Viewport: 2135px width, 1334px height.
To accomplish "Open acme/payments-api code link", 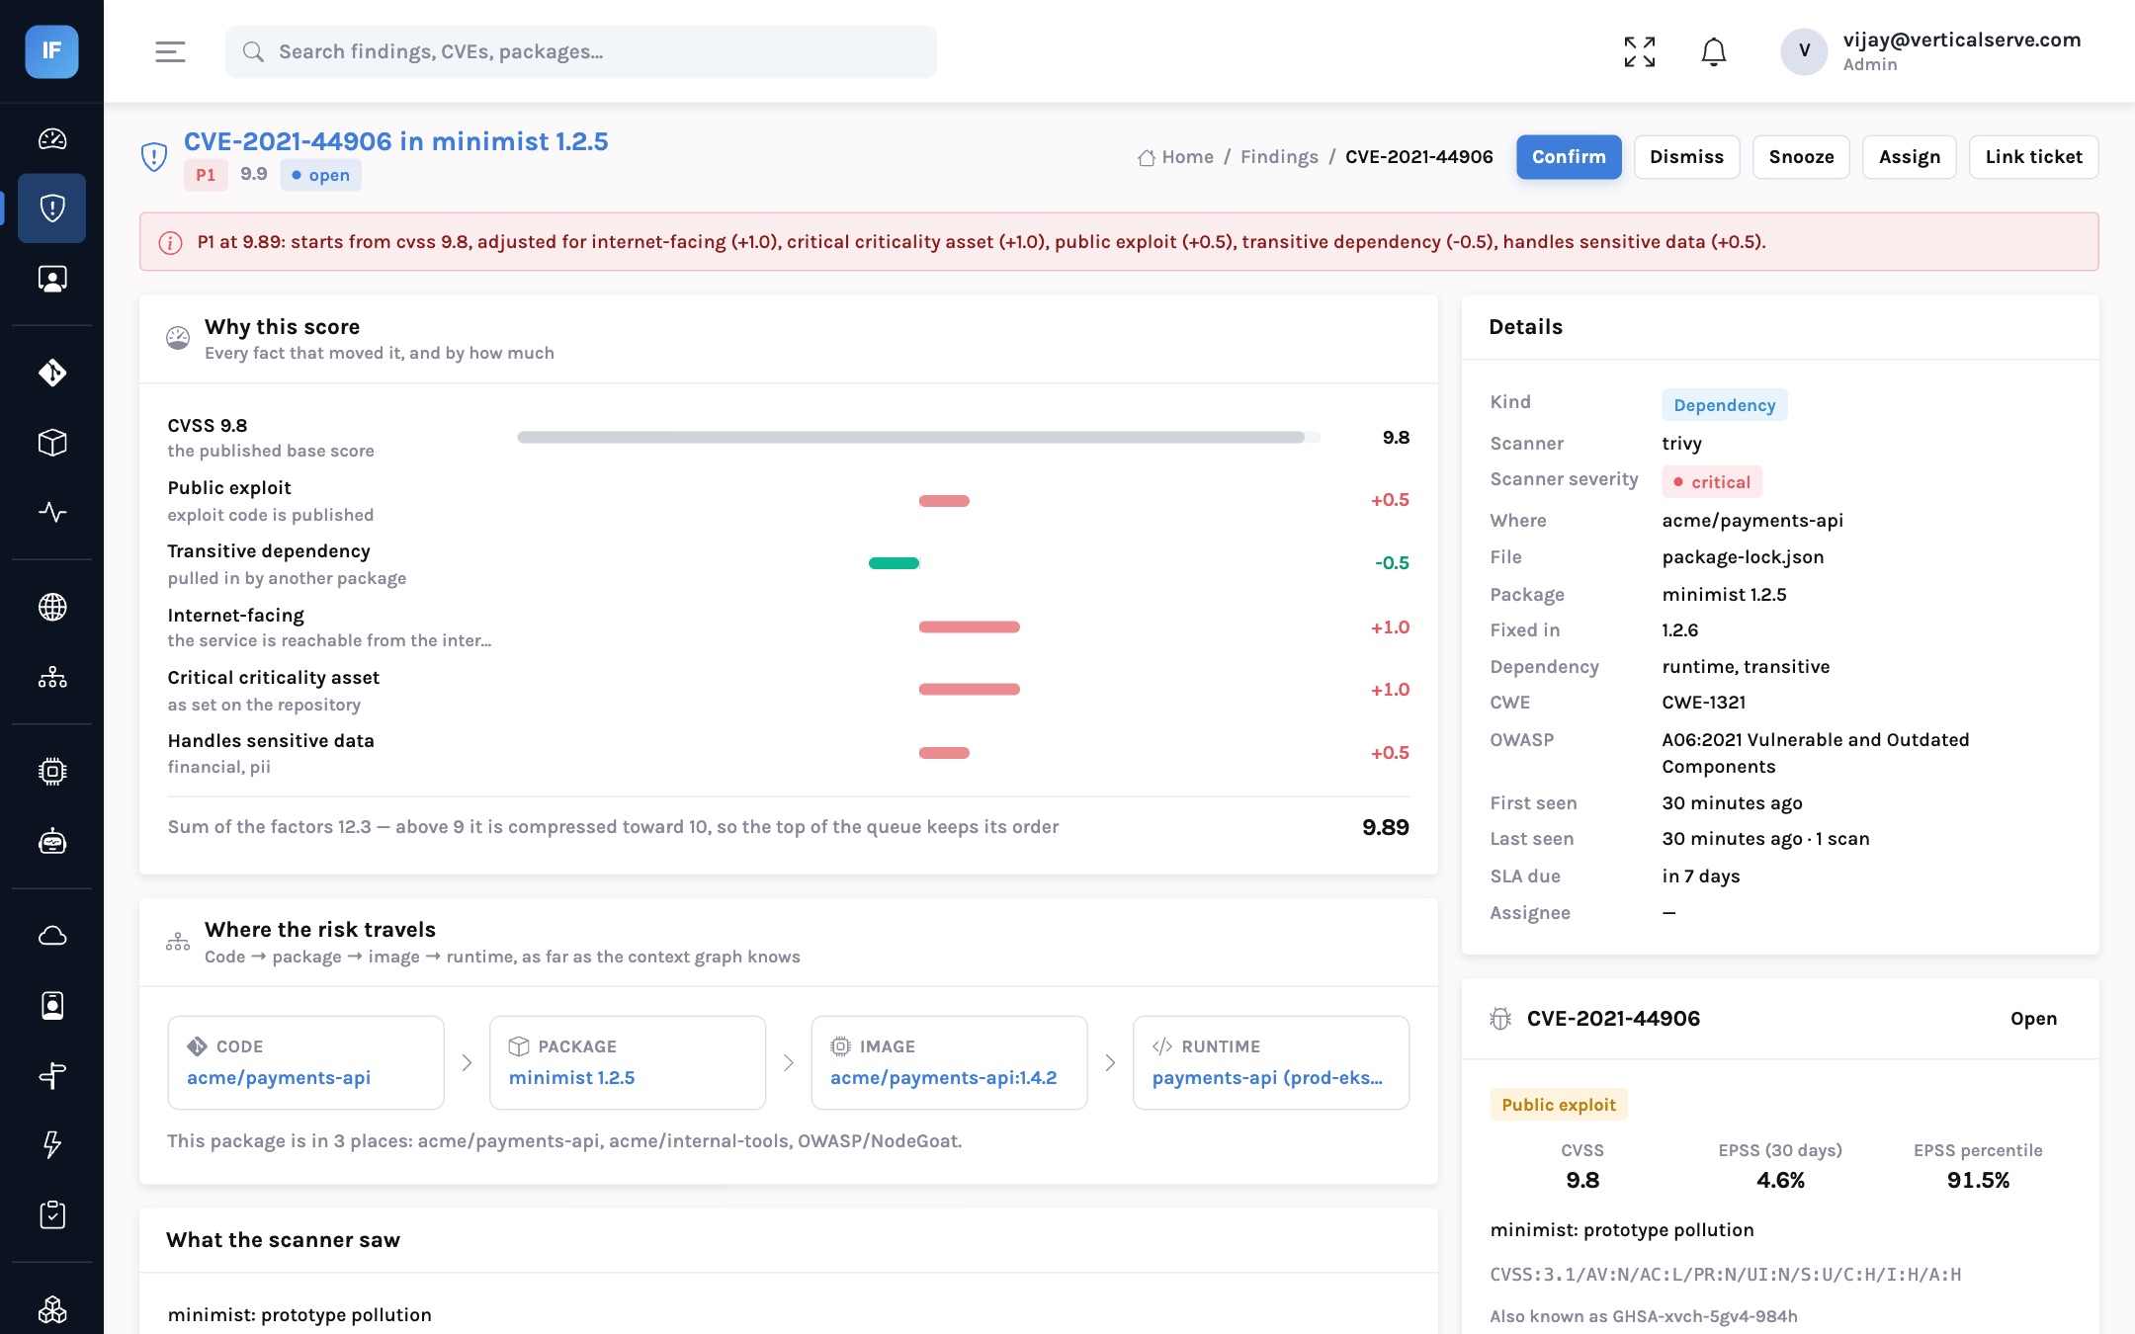I will 279,1078.
